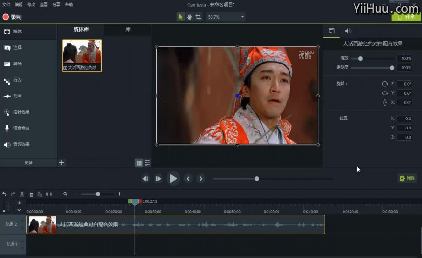Click the 更多 more button

tap(29, 162)
